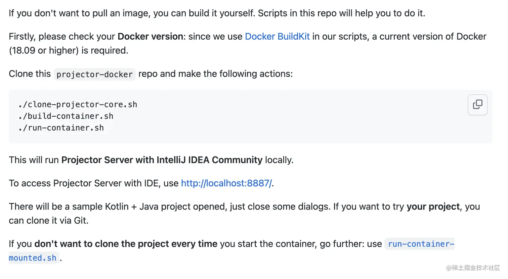Click the ./run-container.sh command line

(x=61, y=128)
